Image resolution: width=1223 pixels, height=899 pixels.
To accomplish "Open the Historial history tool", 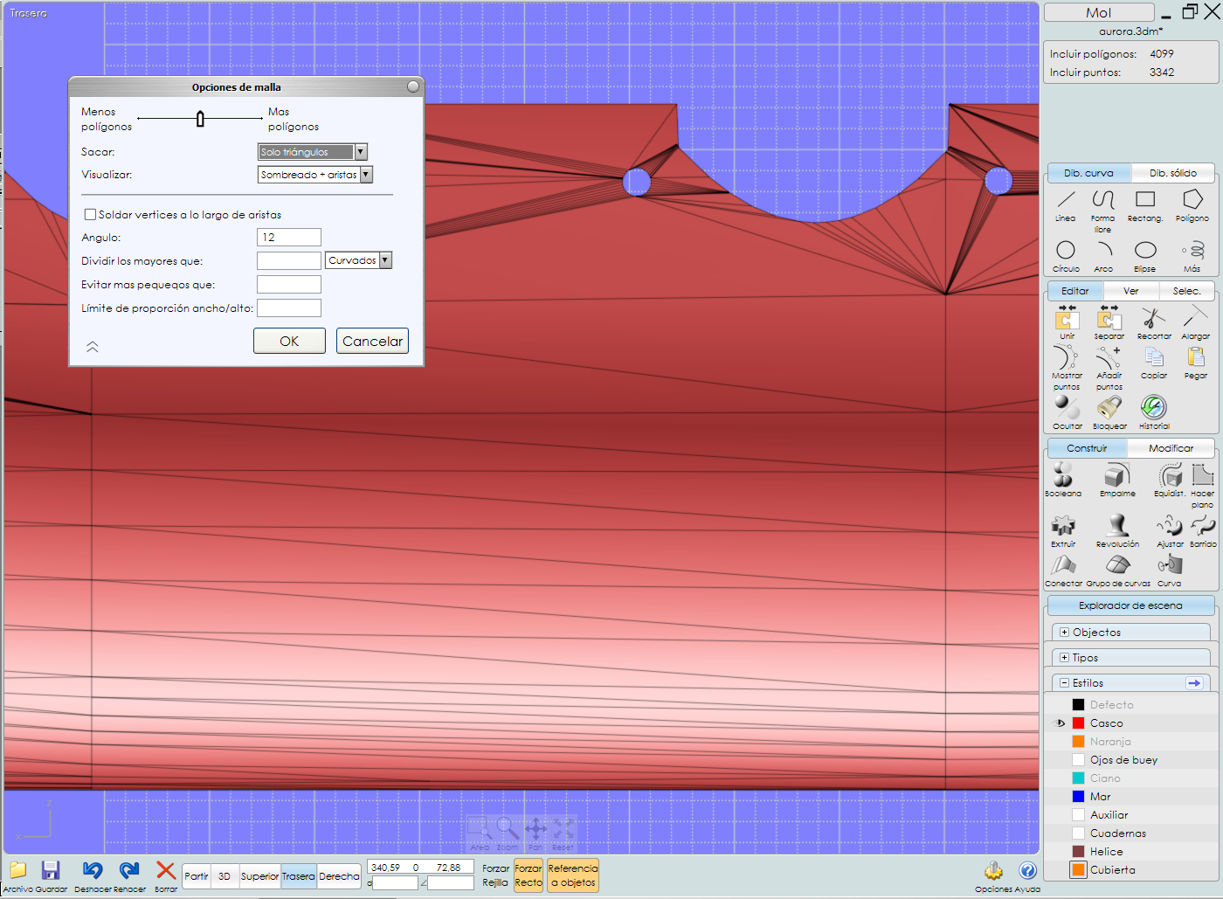I will 1154,412.
